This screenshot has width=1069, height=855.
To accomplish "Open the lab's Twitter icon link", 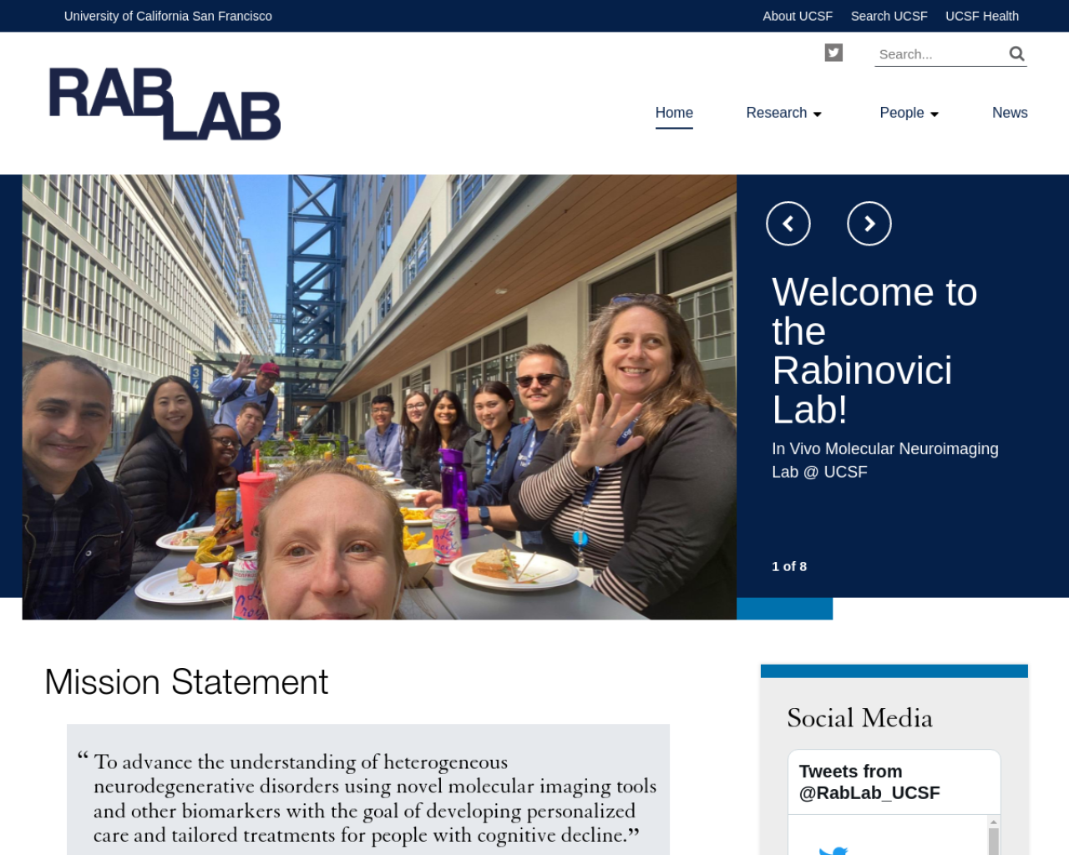I will point(833,53).
